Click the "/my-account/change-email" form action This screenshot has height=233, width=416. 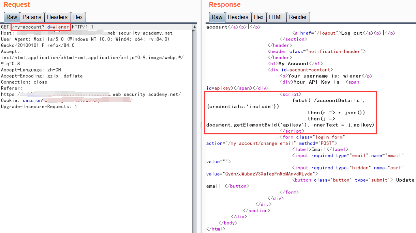click(260, 143)
